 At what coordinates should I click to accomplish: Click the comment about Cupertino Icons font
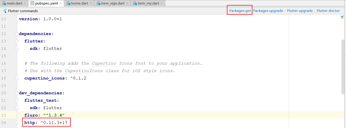click(113, 63)
